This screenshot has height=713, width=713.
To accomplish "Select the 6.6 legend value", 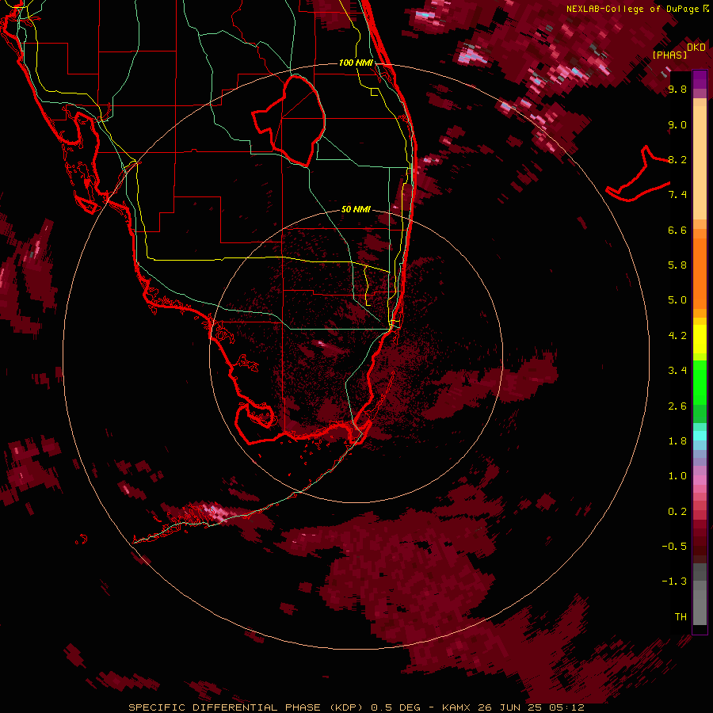I will pyautogui.click(x=677, y=230).
